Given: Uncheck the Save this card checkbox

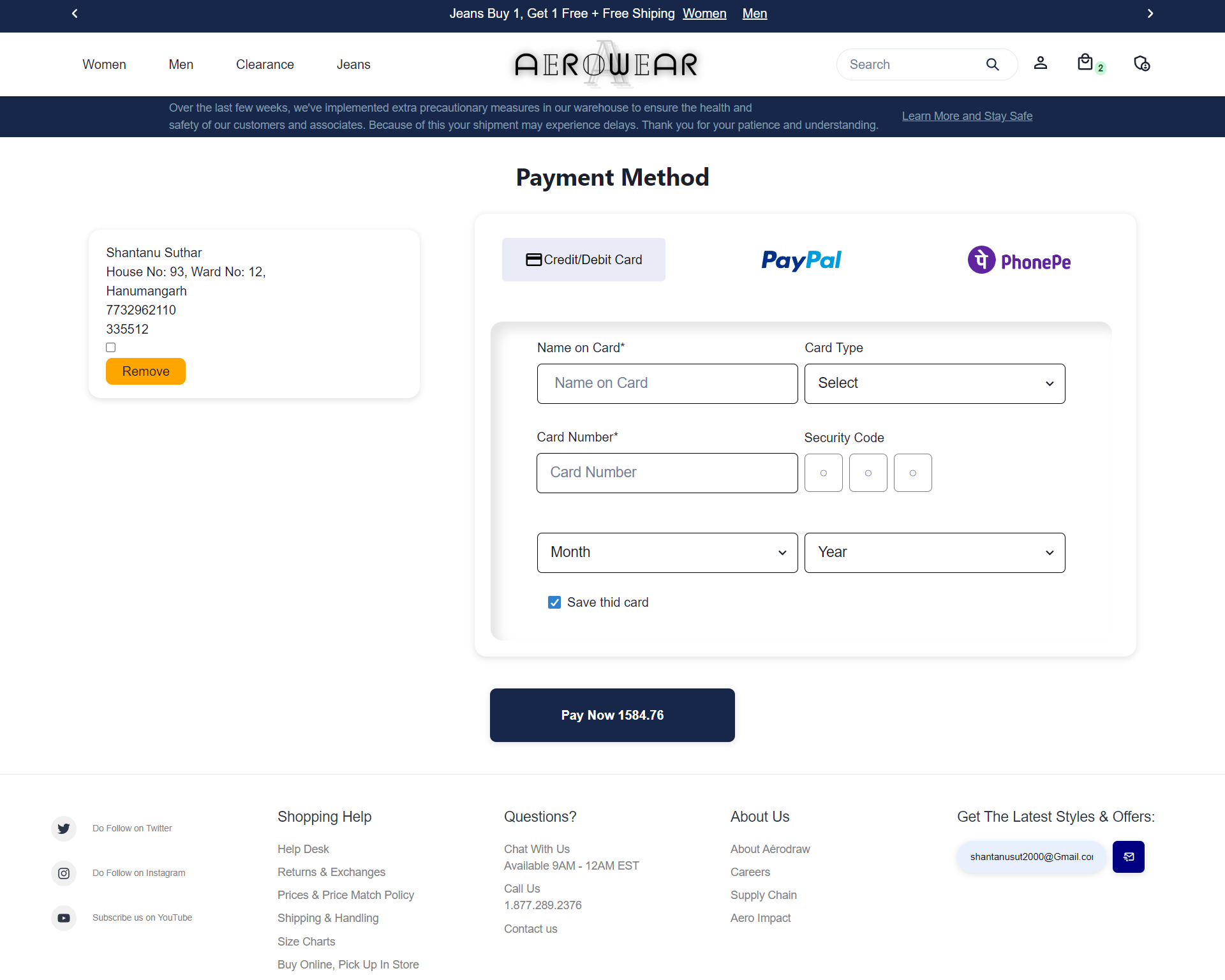Looking at the screenshot, I should point(554,602).
